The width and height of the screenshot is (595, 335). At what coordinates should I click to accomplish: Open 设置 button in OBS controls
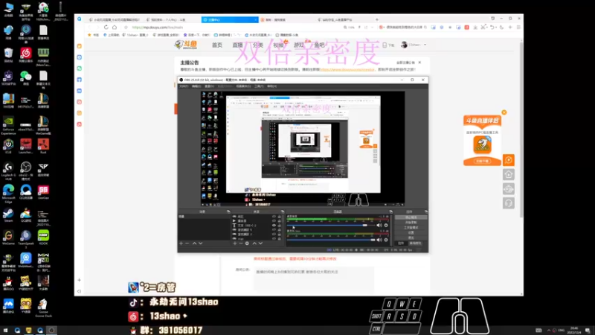coord(411,232)
